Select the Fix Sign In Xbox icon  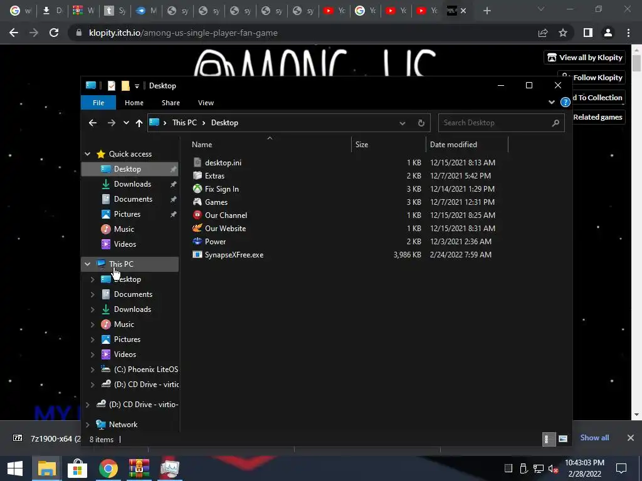click(x=197, y=189)
